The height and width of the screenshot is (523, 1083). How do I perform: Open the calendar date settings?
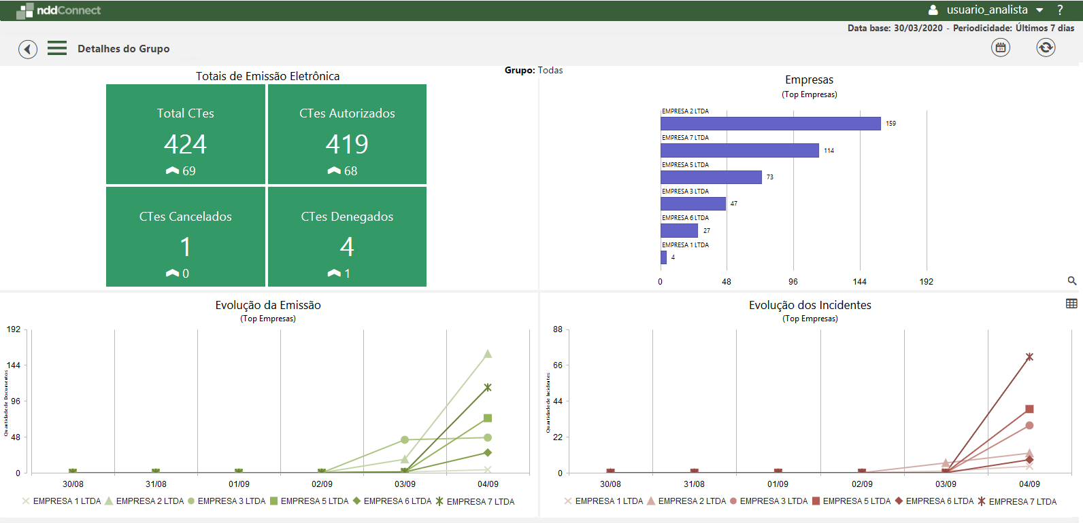(x=1000, y=48)
